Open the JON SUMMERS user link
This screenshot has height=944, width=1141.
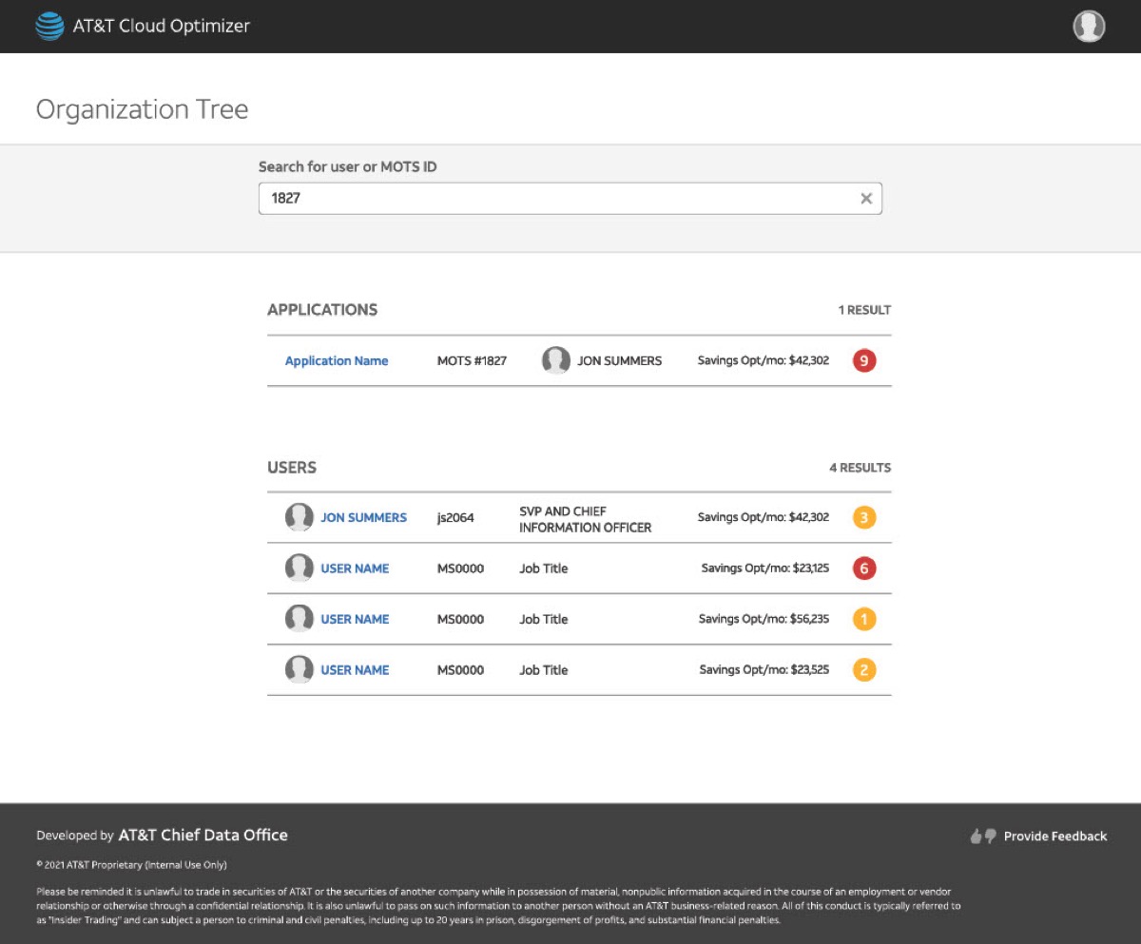click(x=363, y=517)
